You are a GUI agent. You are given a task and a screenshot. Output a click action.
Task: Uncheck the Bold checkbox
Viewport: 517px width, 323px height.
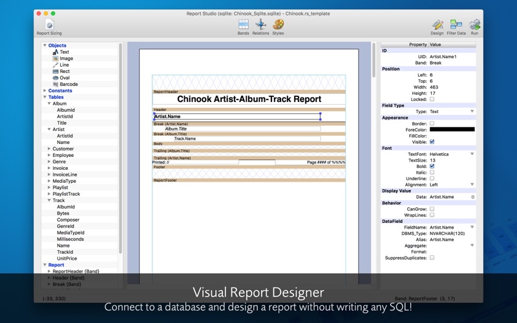(x=432, y=166)
